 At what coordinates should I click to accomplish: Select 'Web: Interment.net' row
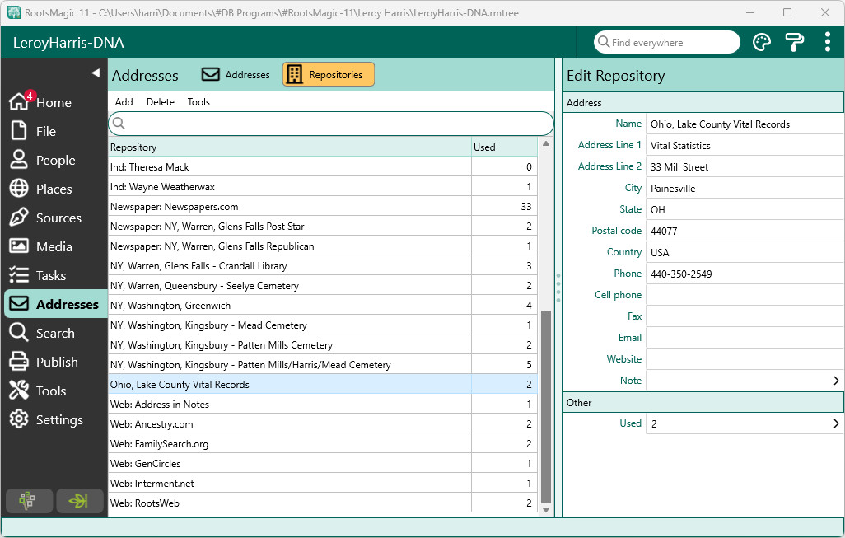322,483
